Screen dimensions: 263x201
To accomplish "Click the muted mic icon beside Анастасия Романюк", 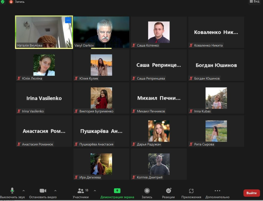I will click(x=19, y=144).
